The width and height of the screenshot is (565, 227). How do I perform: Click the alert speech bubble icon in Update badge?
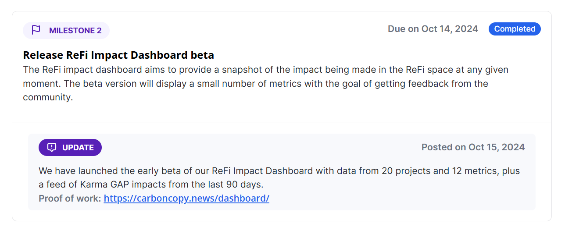tap(52, 147)
